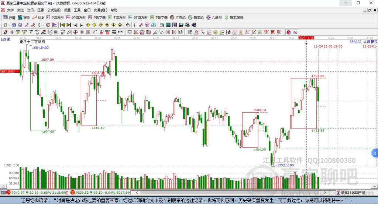Open the 9P四方形 tool
Image resolution: width=378 pixels, height=204 pixels.
tap(76, 18)
